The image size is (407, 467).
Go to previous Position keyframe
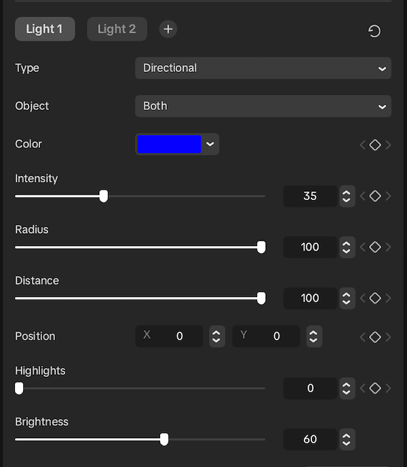pyautogui.click(x=363, y=337)
